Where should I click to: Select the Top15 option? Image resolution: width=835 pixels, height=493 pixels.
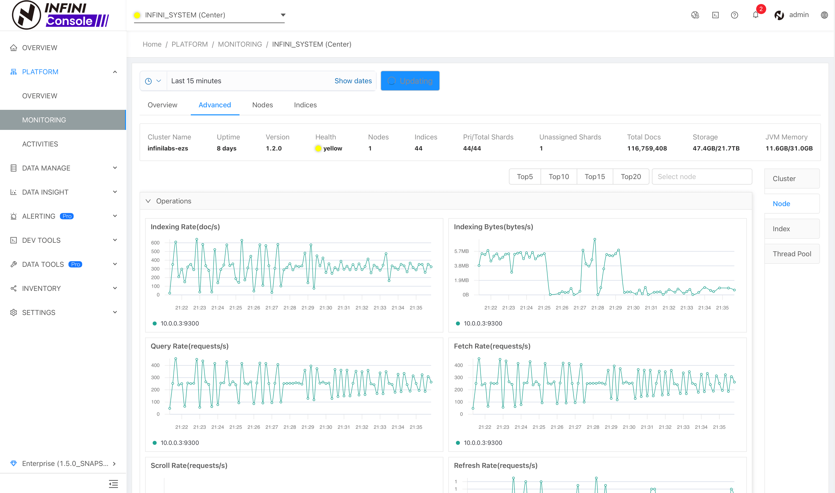[595, 176]
